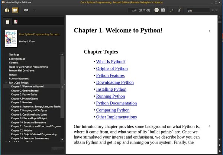The width and height of the screenshot is (223, 155).
Task: Increase text size with the large 'a' icon
Action: tap(179, 10)
